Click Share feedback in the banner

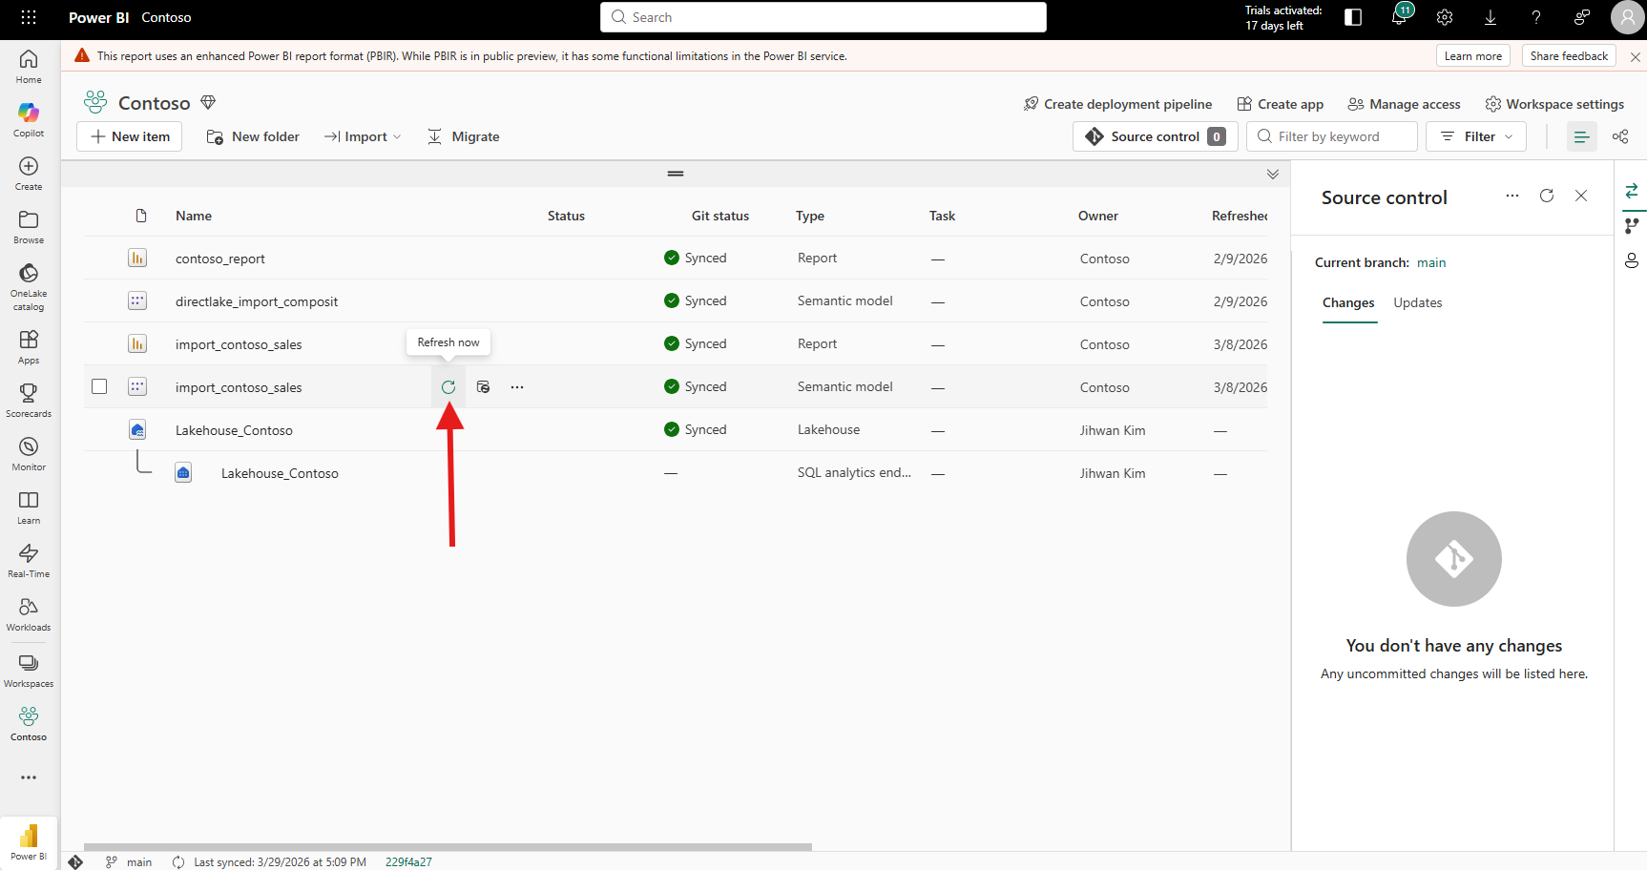[1570, 56]
